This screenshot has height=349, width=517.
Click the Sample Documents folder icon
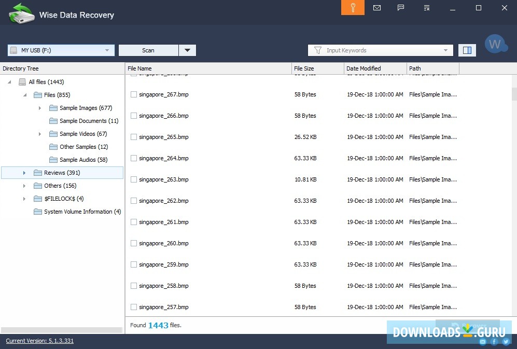(53, 121)
